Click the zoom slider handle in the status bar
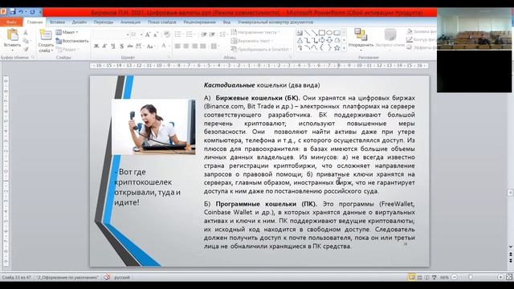Viewport: 514px width, 289px height. point(471,277)
